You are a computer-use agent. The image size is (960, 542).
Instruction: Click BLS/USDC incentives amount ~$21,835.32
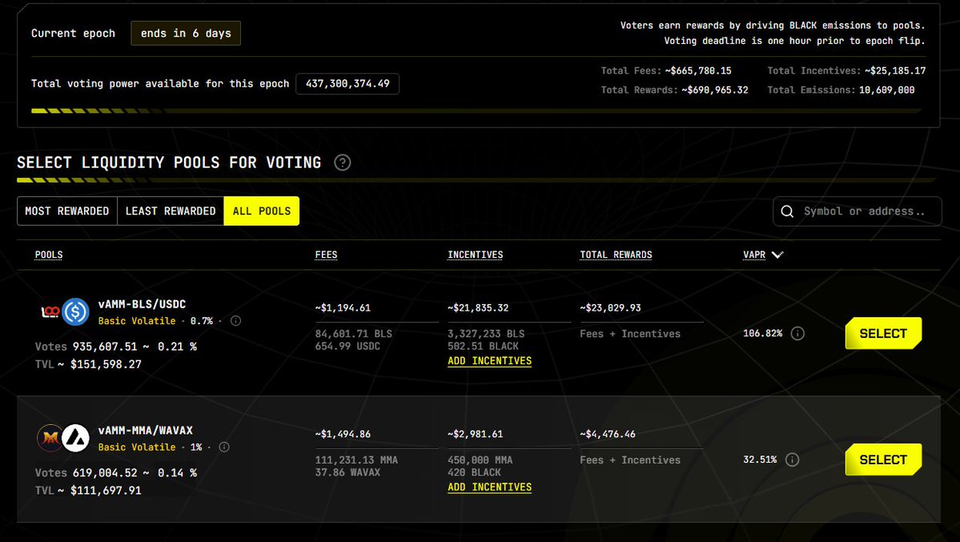point(478,308)
